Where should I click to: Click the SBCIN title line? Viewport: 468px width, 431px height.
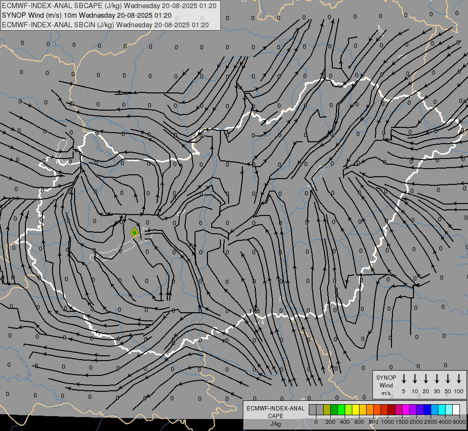105,25
